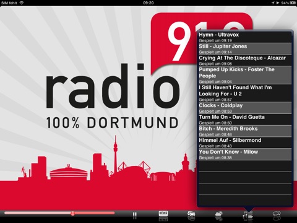Tap You Don't Know - Milow

click(x=245, y=154)
